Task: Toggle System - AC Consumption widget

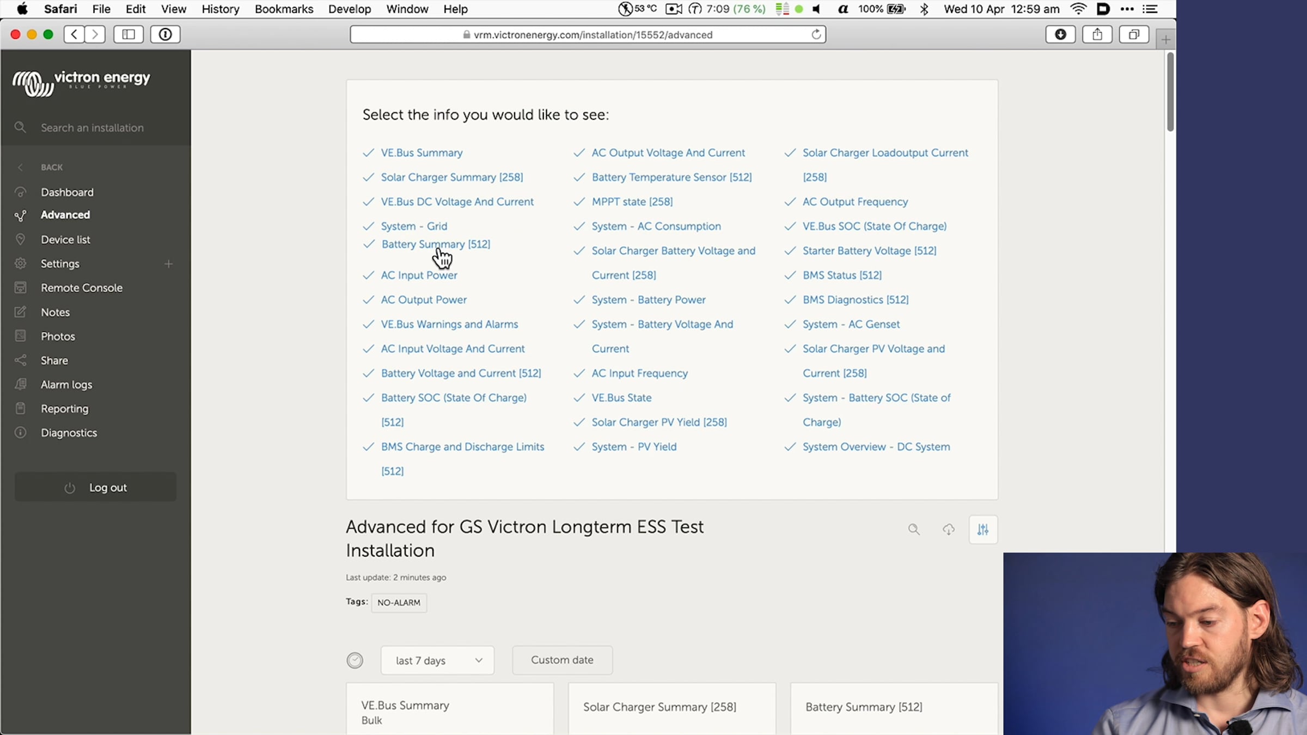Action: [x=656, y=226]
